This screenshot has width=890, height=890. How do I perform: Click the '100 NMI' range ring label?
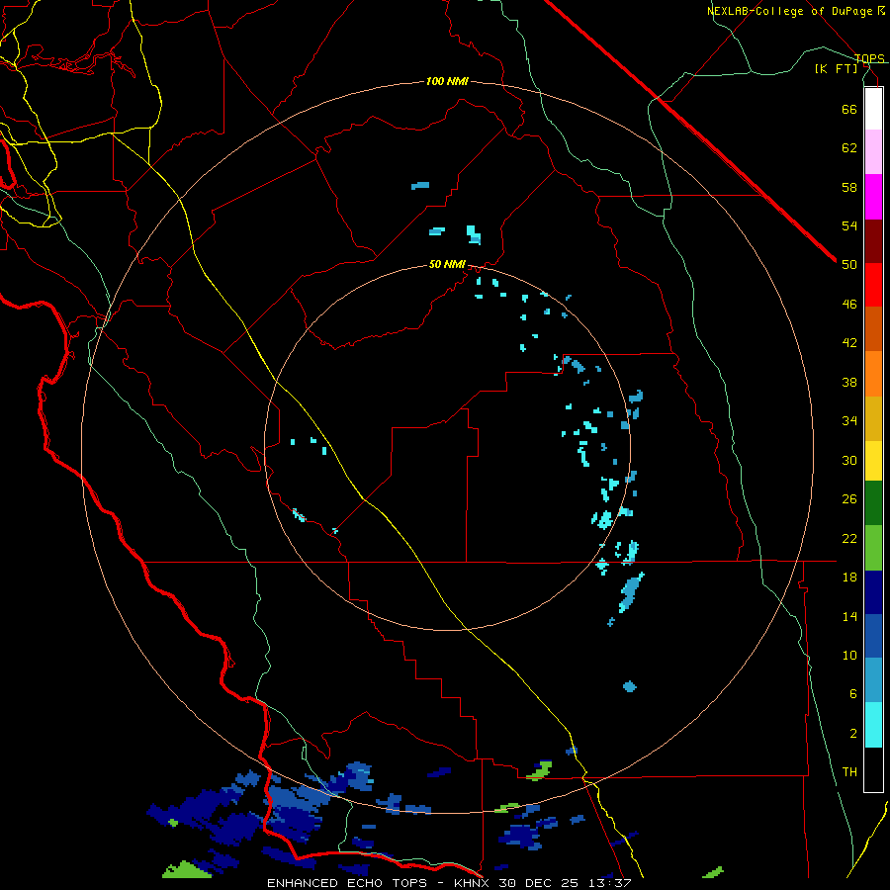[x=447, y=81]
